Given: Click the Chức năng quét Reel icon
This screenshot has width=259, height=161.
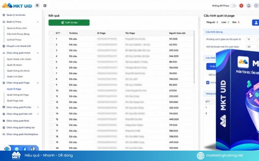Looking at the screenshot, I should 4,121.
